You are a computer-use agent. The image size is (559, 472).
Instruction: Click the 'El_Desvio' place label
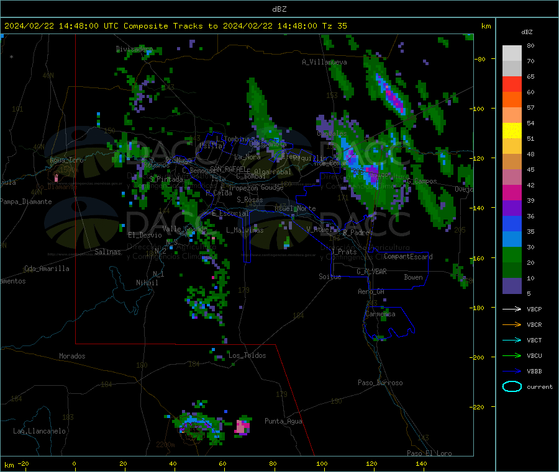[x=145, y=235]
